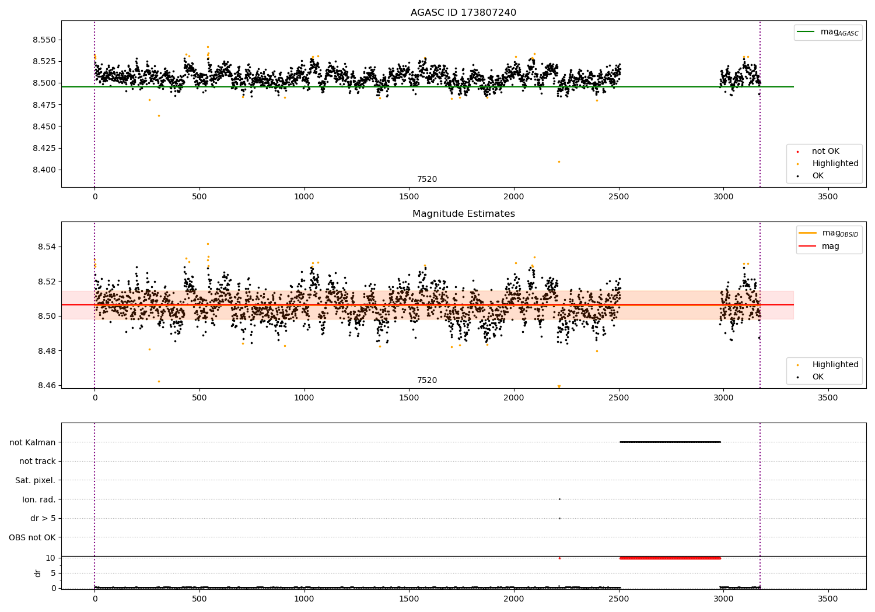This screenshot has height=612, width=875.
Task: Click the "OBS not OK" row label
Action: pyautogui.click(x=33, y=537)
